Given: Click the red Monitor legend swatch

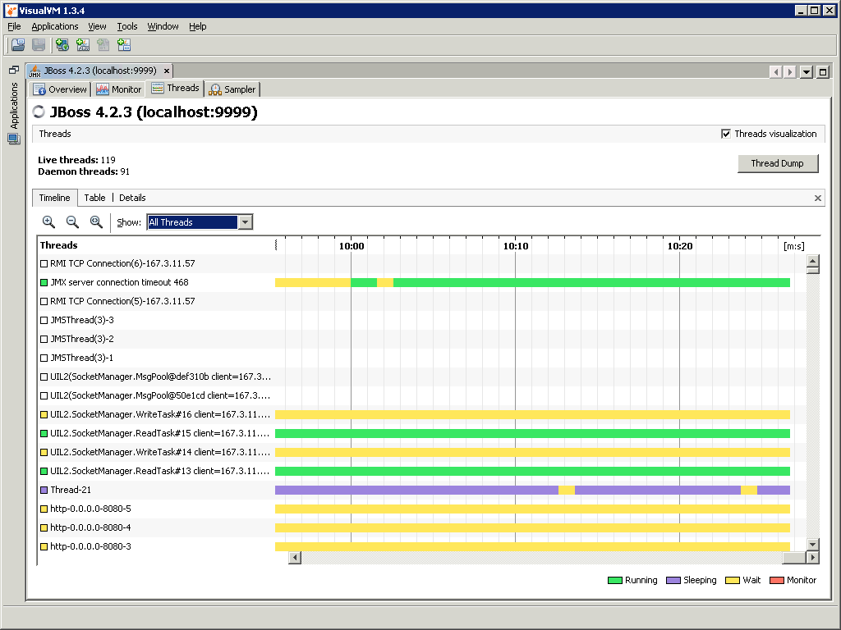Looking at the screenshot, I should (777, 580).
